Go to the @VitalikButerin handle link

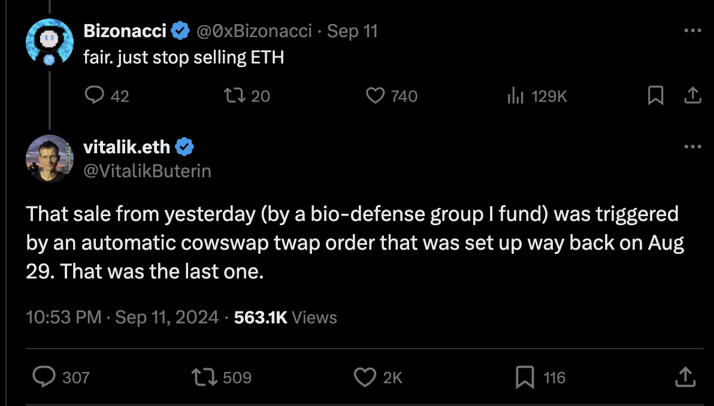click(x=147, y=171)
